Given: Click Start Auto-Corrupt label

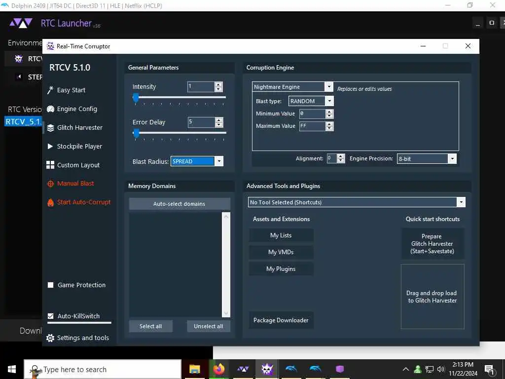Looking at the screenshot, I should (84, 202).
